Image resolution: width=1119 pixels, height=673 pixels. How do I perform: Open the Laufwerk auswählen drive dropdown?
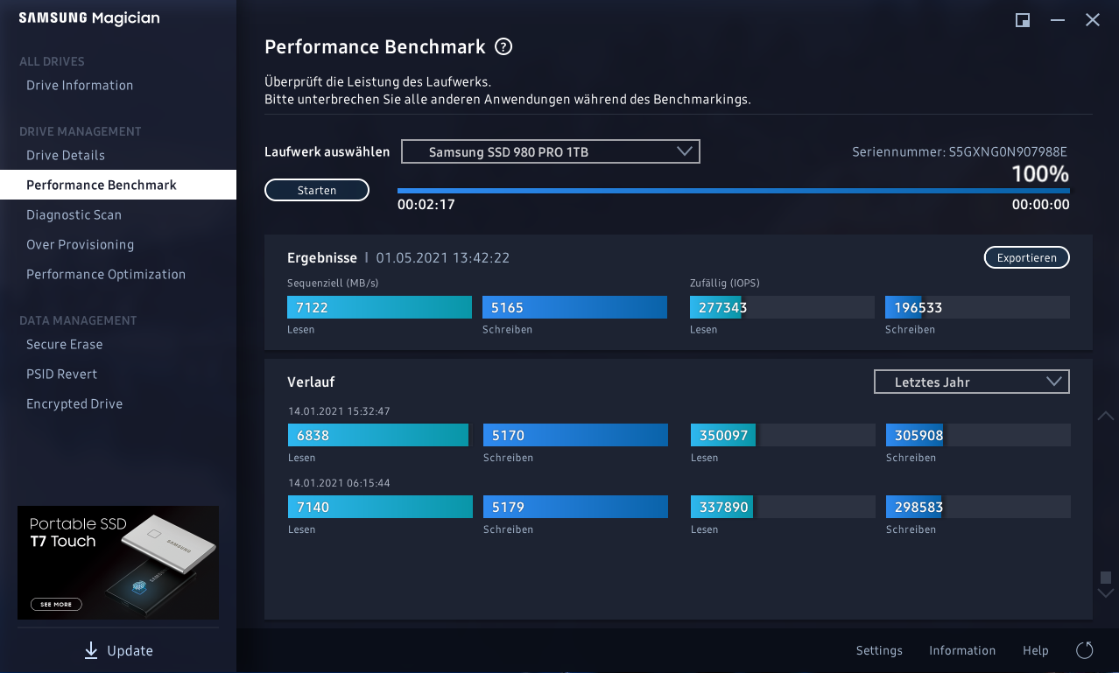(551, 151)
